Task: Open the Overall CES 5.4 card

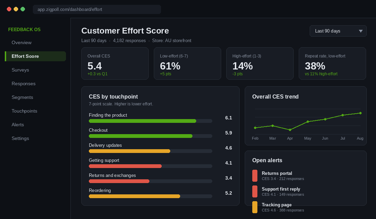Action: coord(115,63)
